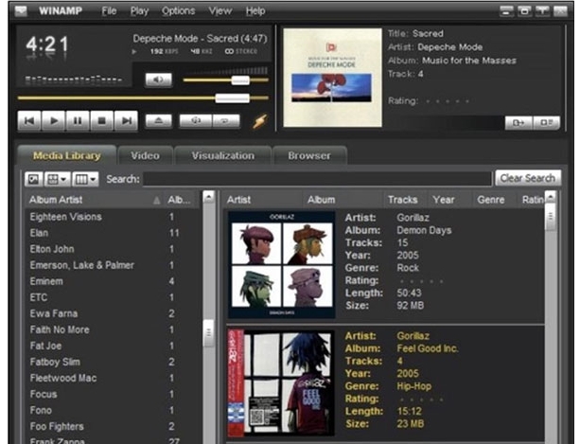Click the Winamp lightning bolt logo
580x444 pixels.
click(259, 121)
